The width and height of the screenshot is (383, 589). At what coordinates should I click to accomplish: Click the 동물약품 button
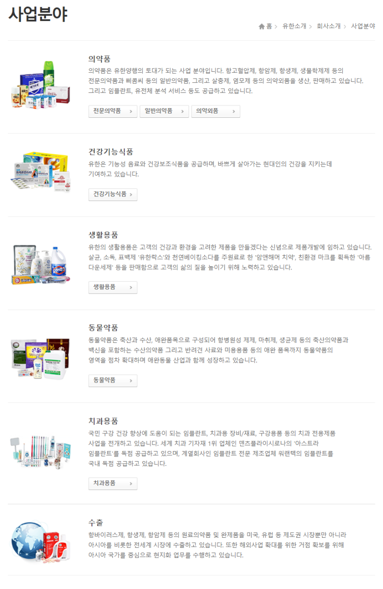113,380
